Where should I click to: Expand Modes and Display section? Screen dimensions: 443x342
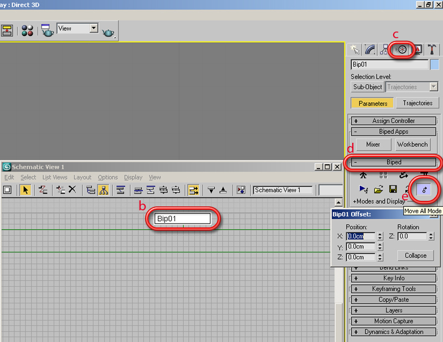pos(379,201)
